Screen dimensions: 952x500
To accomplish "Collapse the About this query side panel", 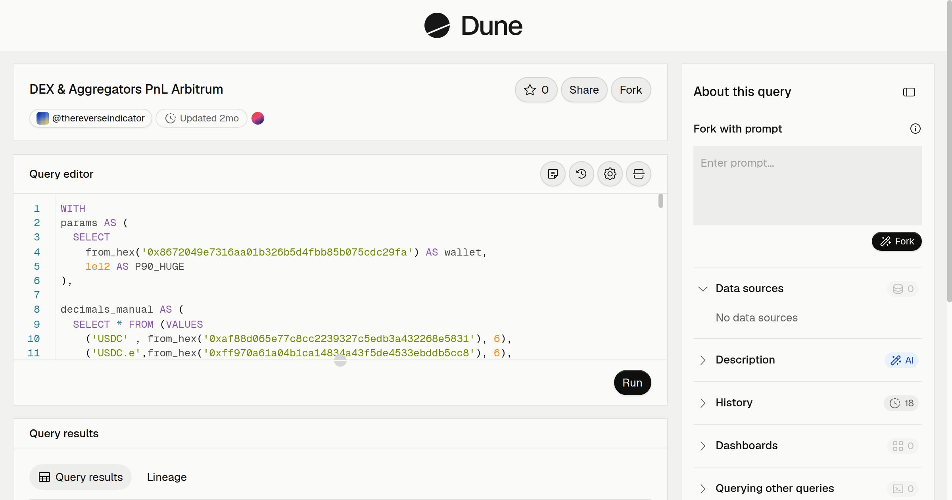I will click(x=909, y=92).
